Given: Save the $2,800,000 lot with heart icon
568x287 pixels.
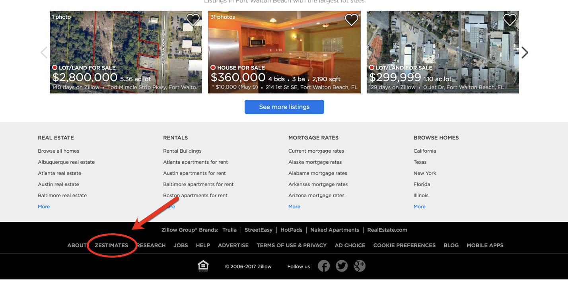Looking at the screenshot, I should (193, 19).
